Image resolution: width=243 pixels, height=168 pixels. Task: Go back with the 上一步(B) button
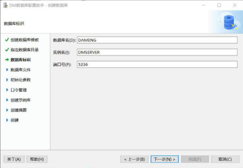point(134,159)
